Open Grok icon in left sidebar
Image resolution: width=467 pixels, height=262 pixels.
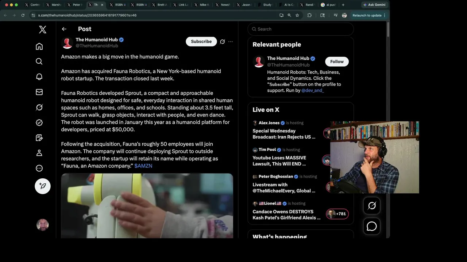coord(39,107)
